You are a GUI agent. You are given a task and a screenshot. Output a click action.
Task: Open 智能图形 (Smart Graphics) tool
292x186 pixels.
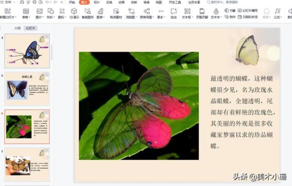88,11
